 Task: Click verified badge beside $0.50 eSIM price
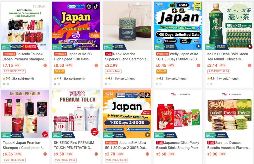tap(96, 65)
